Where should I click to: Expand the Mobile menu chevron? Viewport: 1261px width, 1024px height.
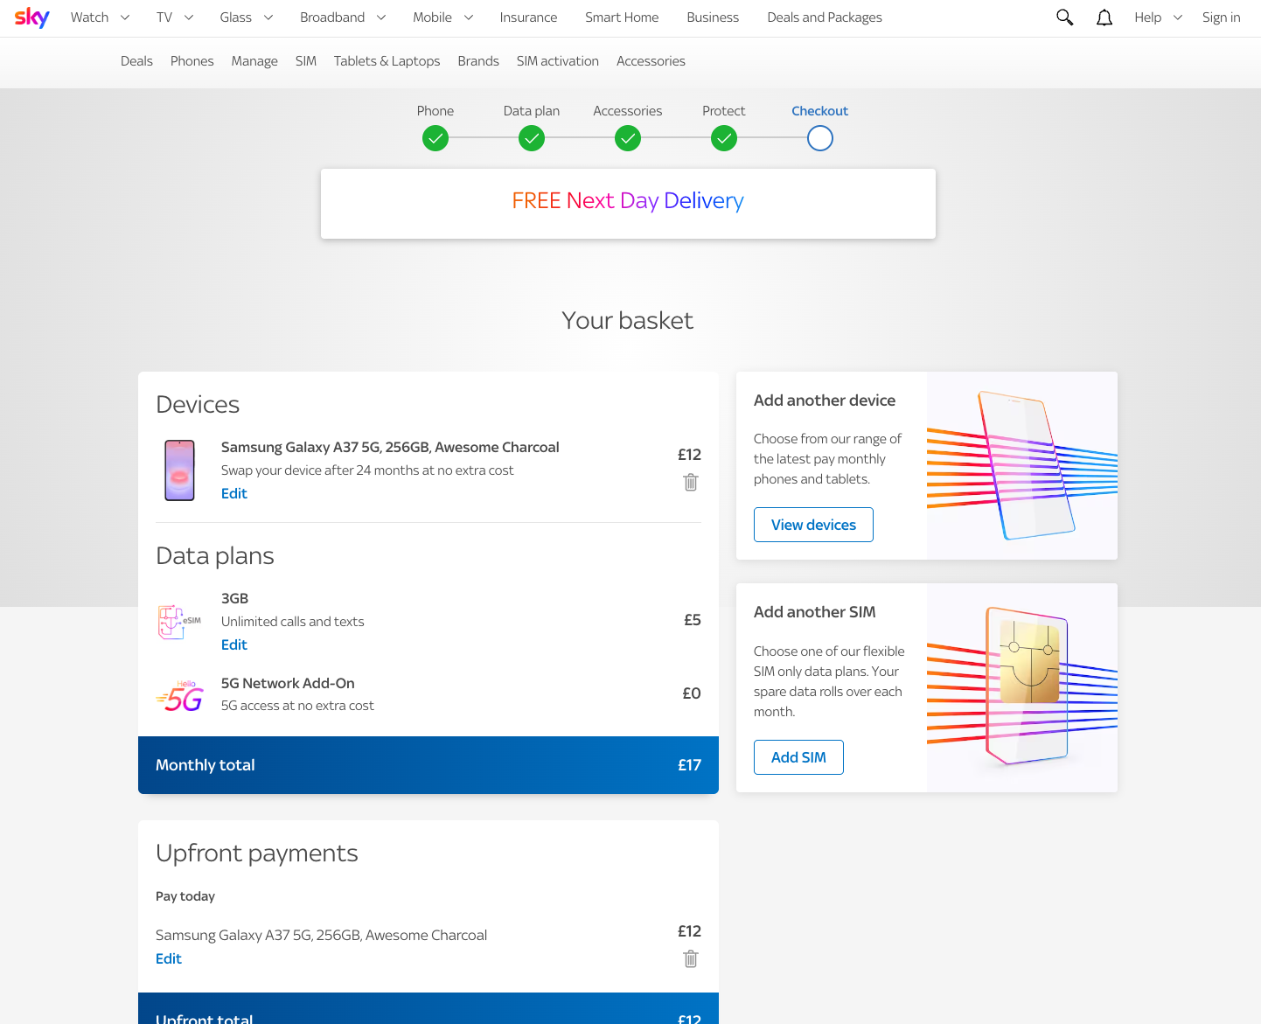tap(469, 17)
